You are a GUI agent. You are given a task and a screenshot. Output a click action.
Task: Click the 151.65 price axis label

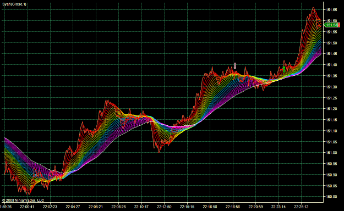click(x=331, y=10)
